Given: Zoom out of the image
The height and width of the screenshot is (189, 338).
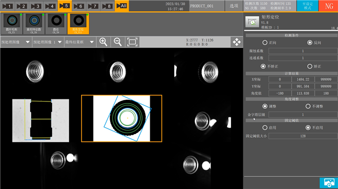Looking at the screenshot, I should [118, 42].
